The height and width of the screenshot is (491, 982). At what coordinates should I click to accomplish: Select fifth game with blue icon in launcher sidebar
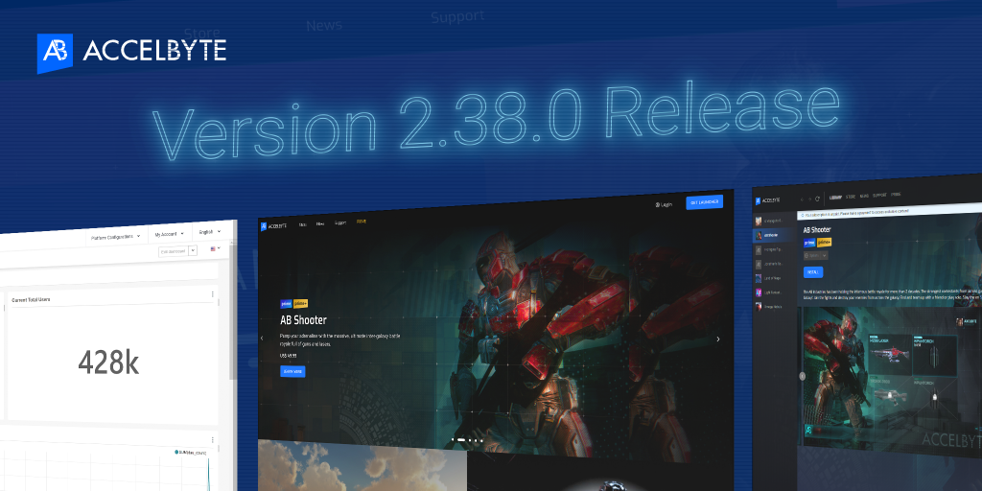(773, 278)
